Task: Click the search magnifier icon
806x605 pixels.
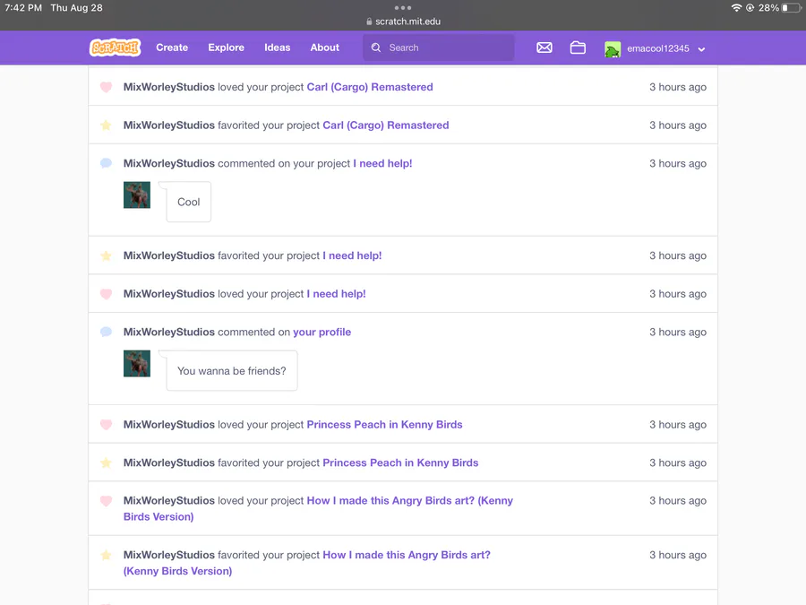Action: coord(376,48)
